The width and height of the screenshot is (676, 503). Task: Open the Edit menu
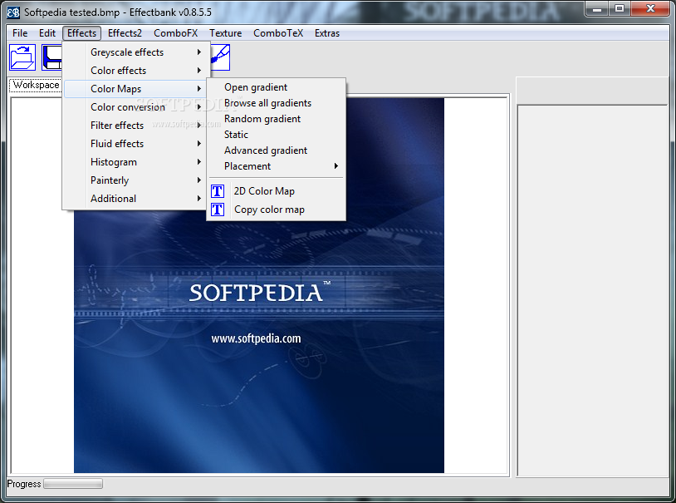47,33
